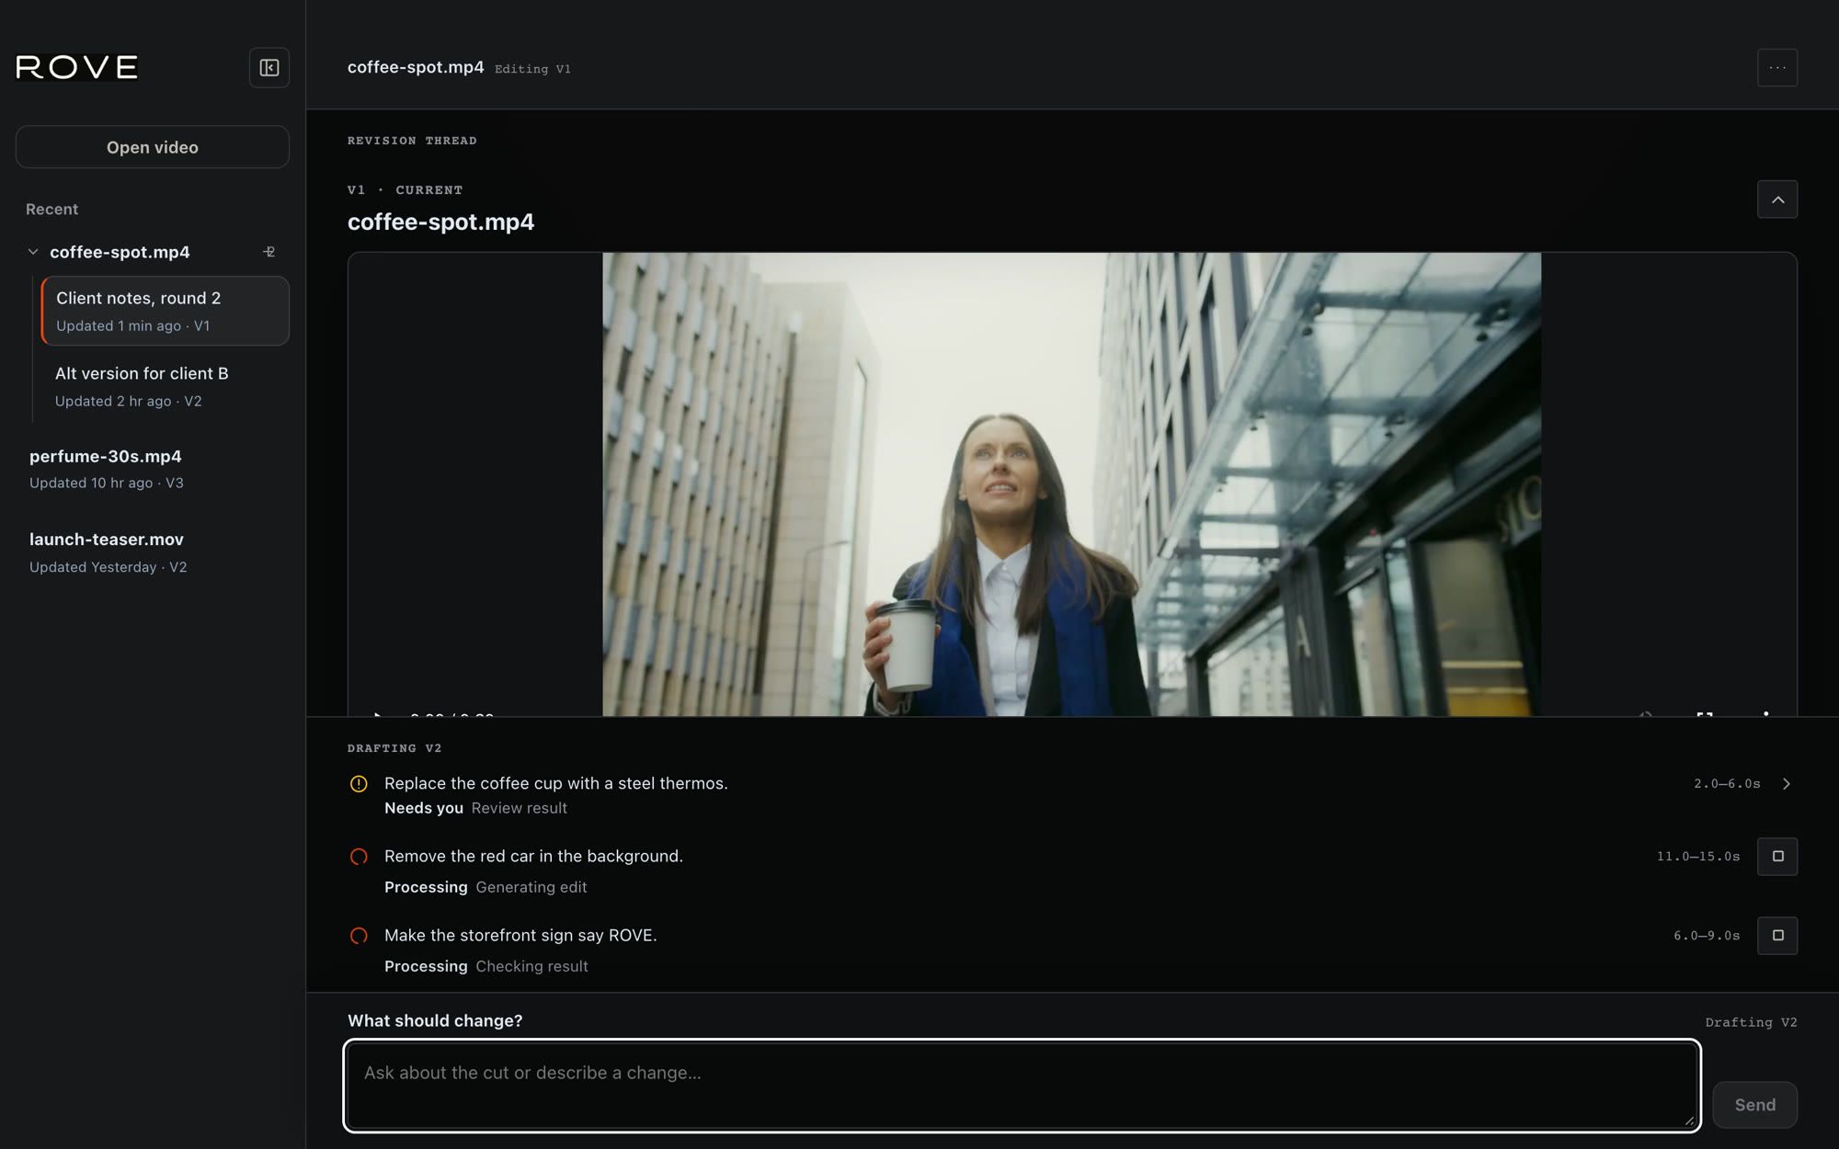Click the 'Review result' status link
Image resolution: width=1839 pixels, height=1149 pixels.
(x=520, y=808)
